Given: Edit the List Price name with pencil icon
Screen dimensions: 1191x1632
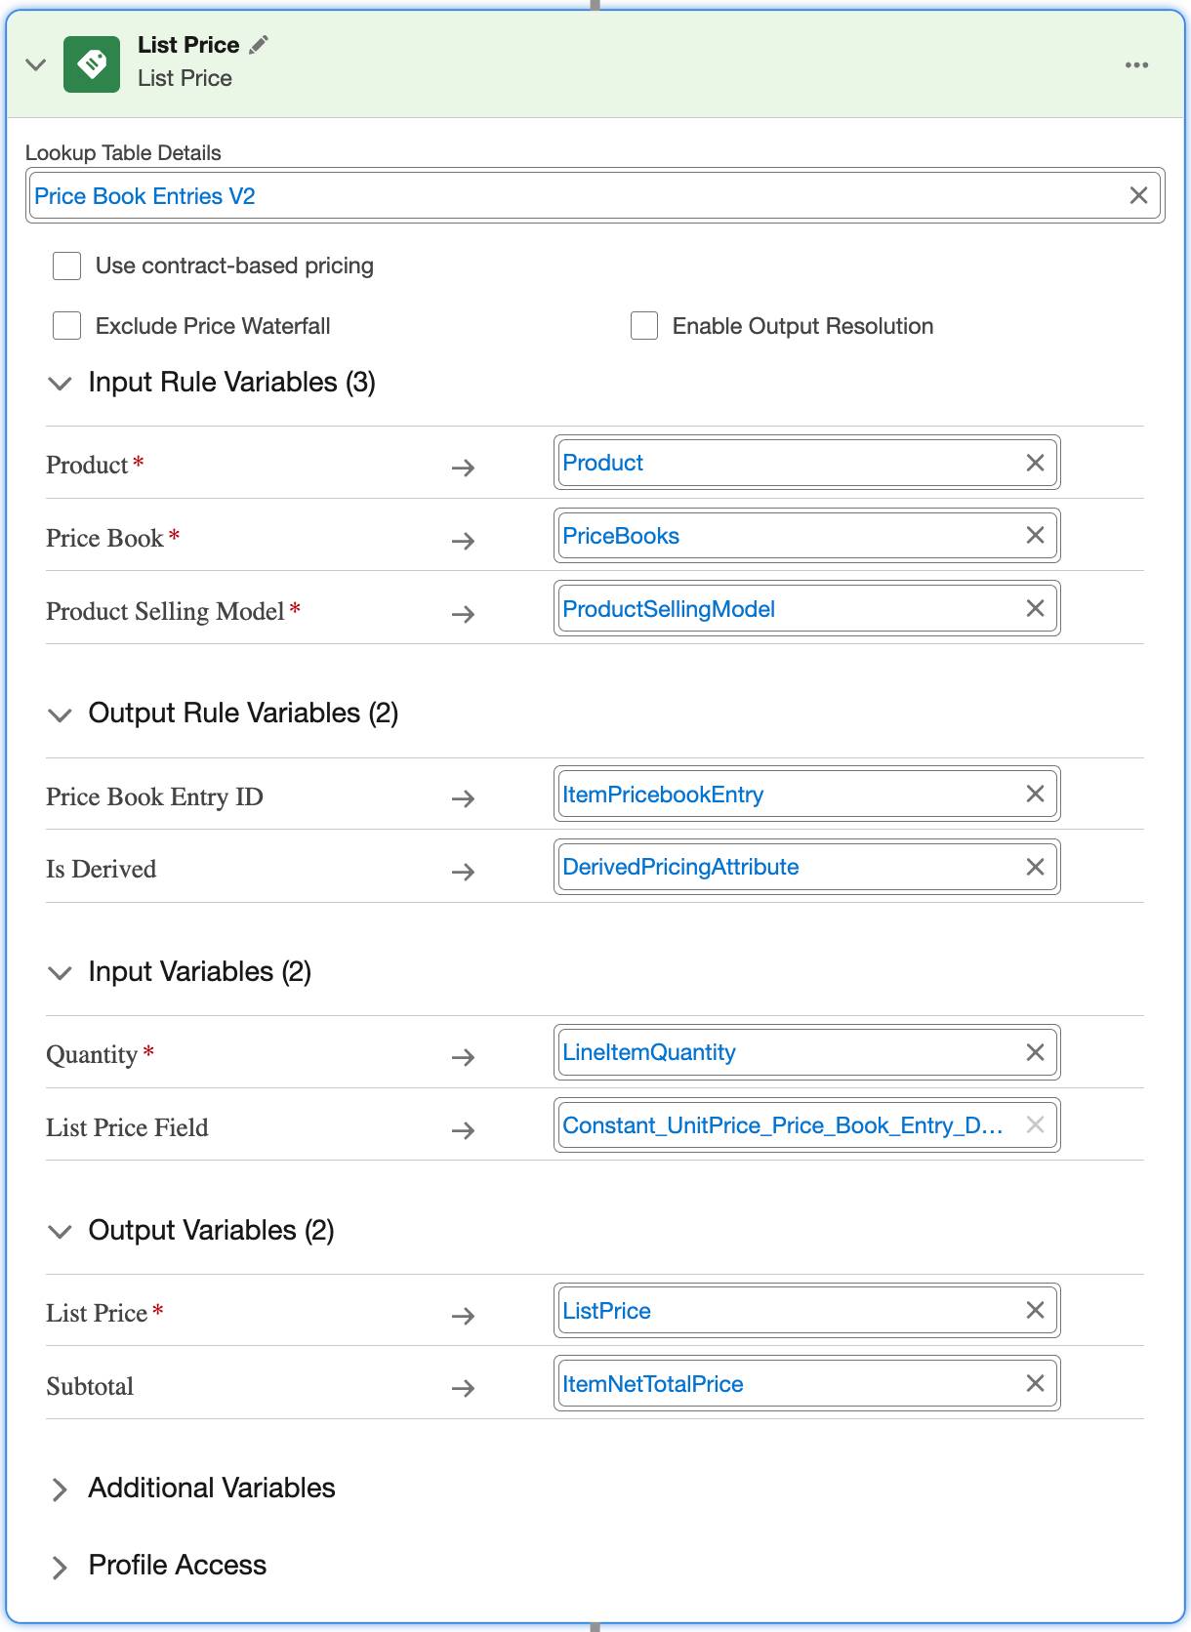Looking at the screenshot, I should tap(259, 45).
